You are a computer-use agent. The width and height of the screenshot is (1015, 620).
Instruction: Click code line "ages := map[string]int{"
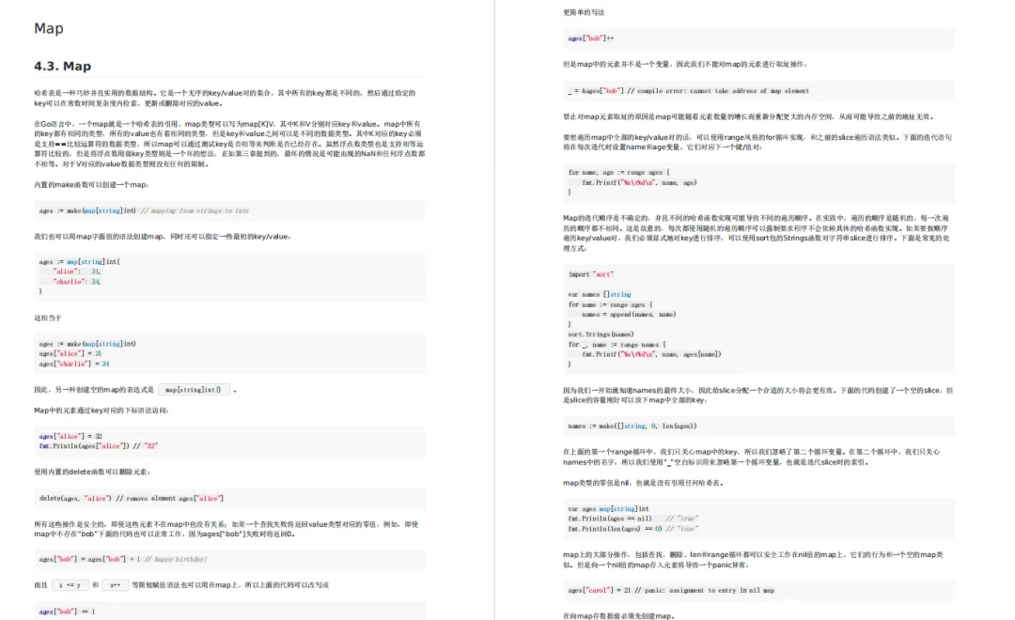pos(80,262)
